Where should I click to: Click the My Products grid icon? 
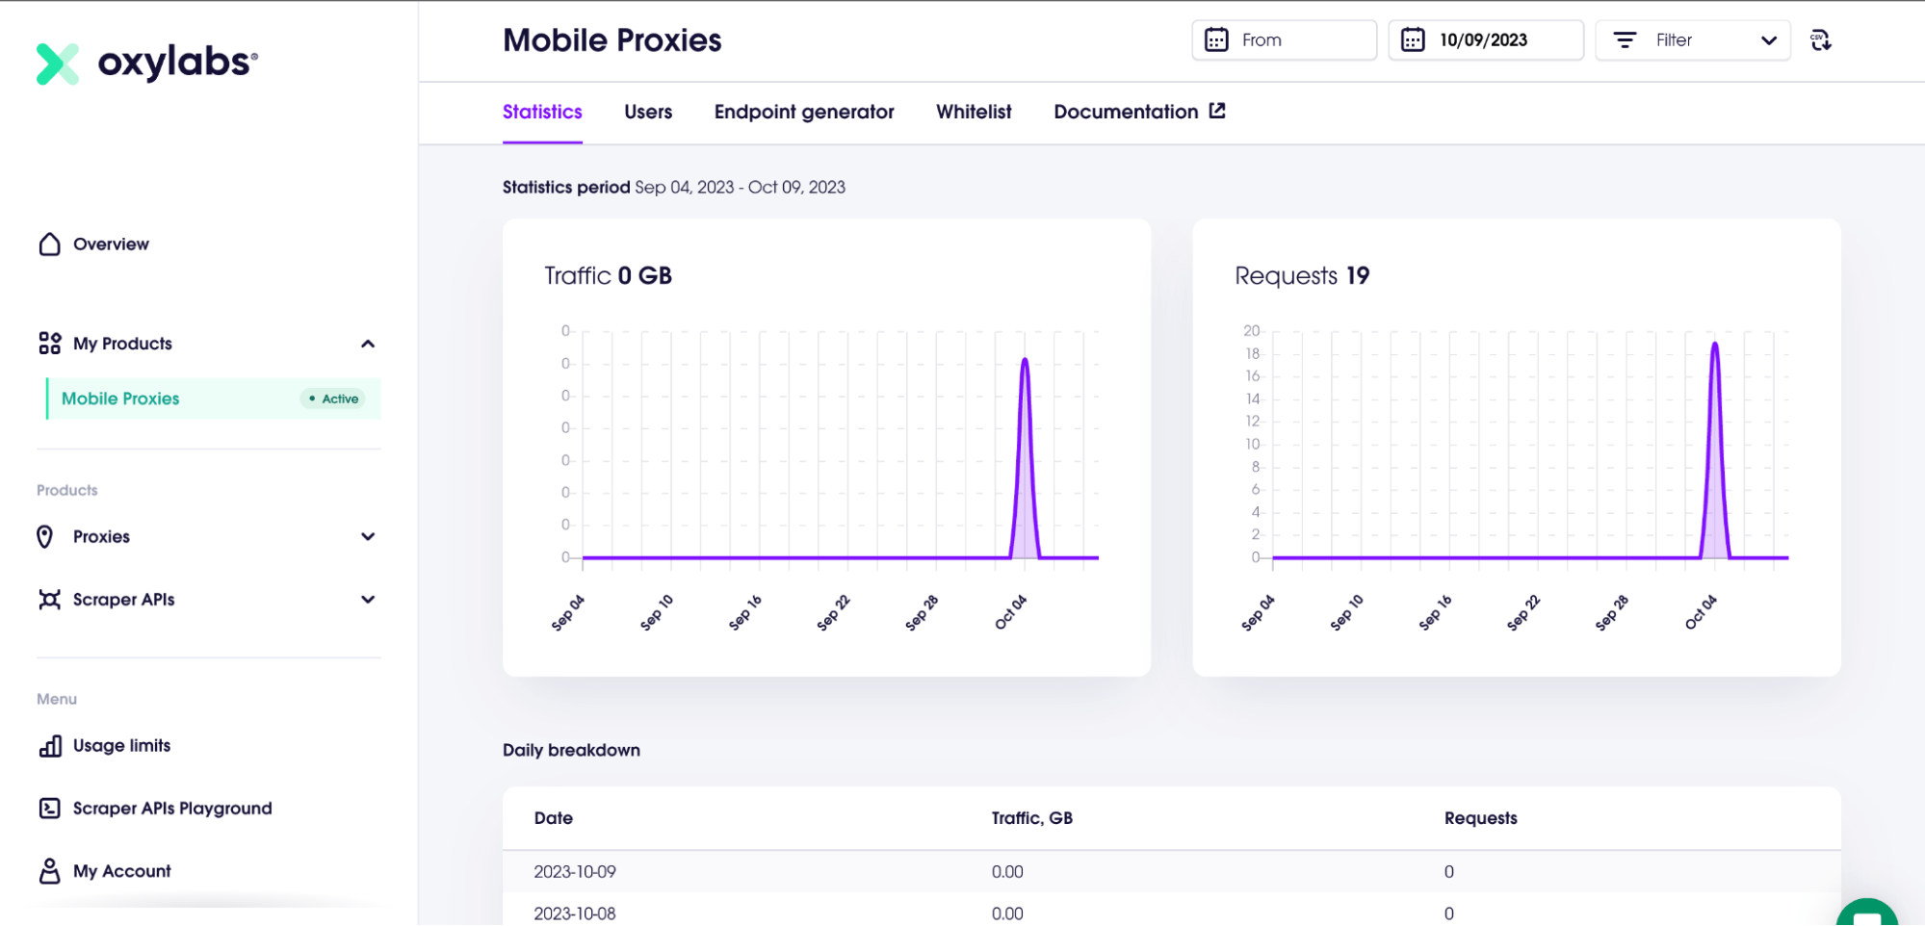point(49,344)
